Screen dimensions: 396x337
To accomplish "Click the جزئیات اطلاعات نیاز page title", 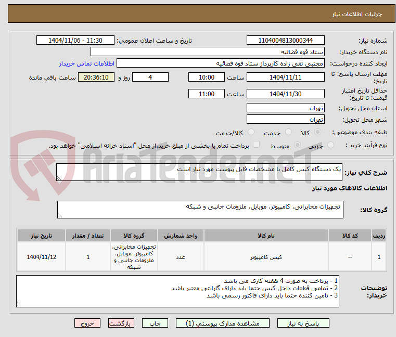I will (357, 14).
